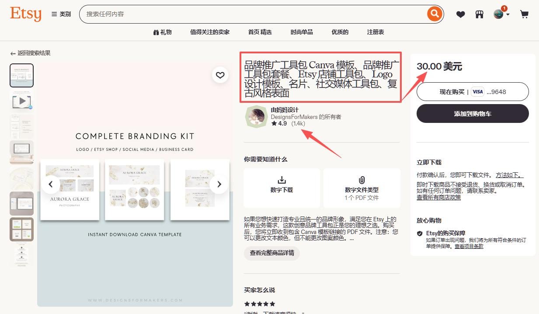Screen dimensions: 539x314
Task: Open 首页精选 nav item
Action: point(260,32)
